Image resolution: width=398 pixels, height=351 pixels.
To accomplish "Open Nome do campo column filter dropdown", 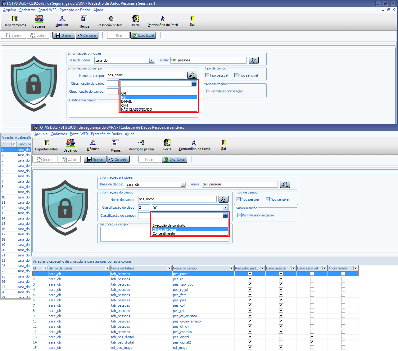I will click(231, 268).
